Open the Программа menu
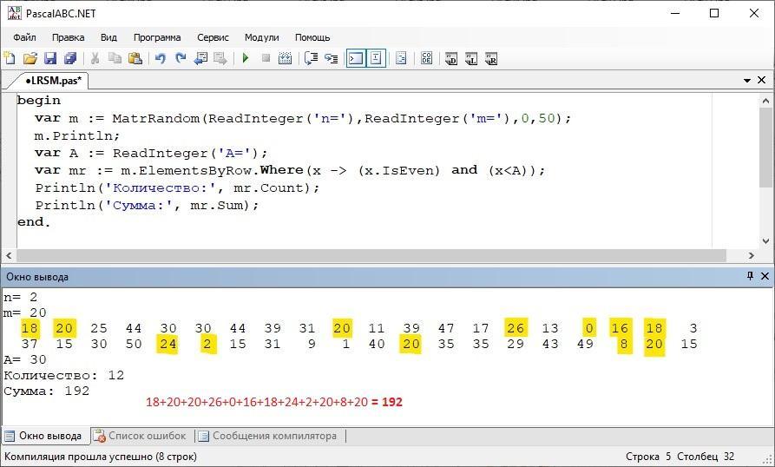Viewport: 775px width, 467px height. click(157, 37)
